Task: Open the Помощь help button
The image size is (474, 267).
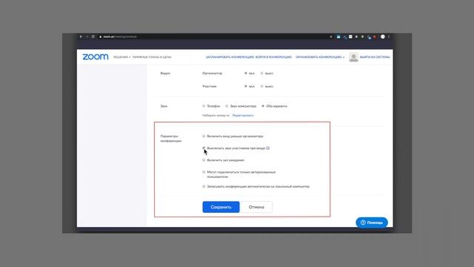Action: coord(372,222)
